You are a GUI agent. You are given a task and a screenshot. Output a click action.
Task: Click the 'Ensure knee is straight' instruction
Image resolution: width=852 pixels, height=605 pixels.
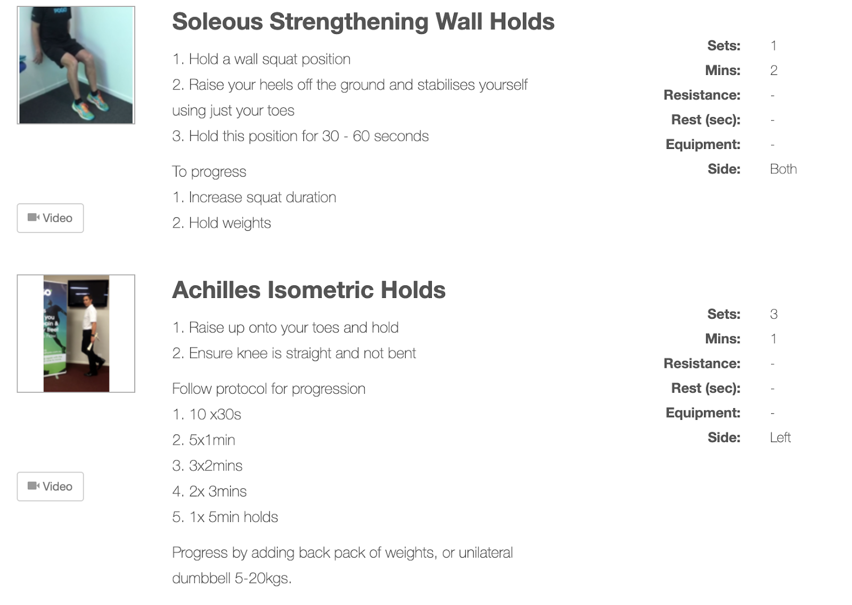[x=294, y=353]
